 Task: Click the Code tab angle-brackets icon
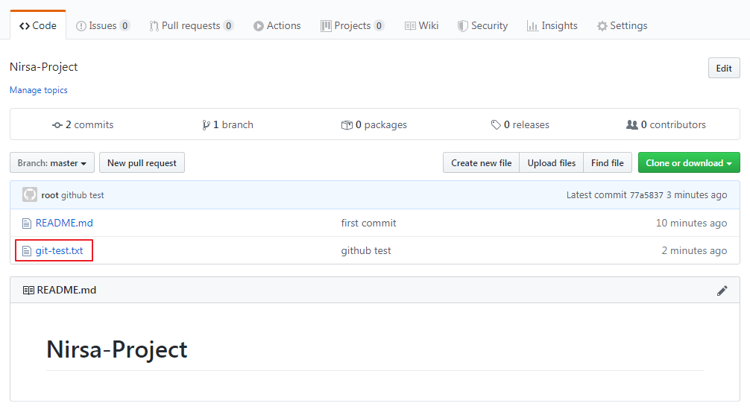click(x=25, y=26)
